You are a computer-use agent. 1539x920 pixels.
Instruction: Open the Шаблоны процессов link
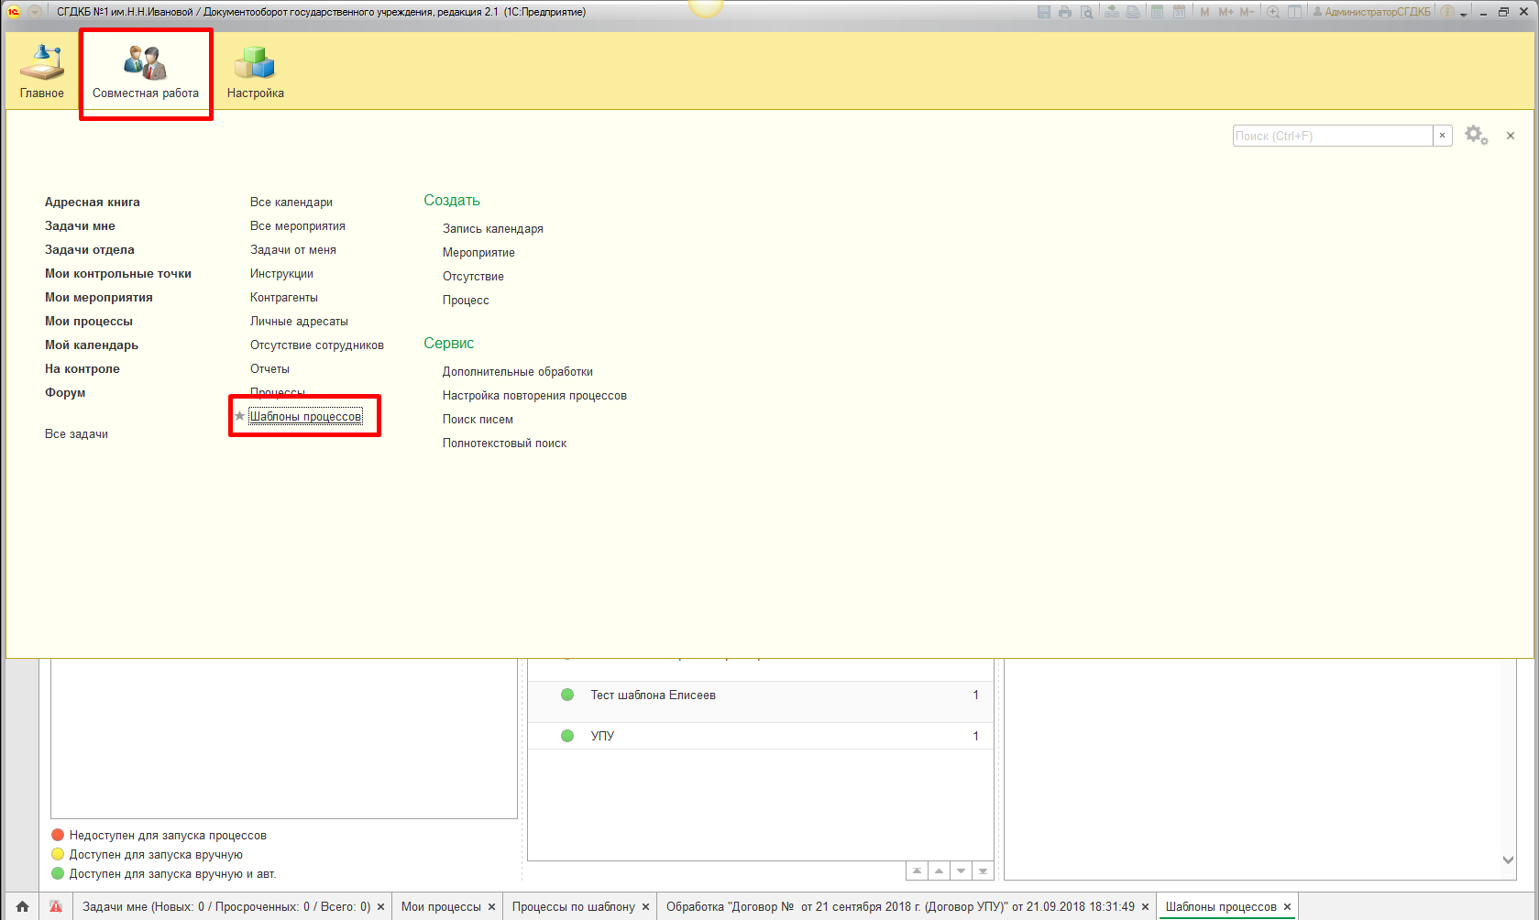point(305,416)
